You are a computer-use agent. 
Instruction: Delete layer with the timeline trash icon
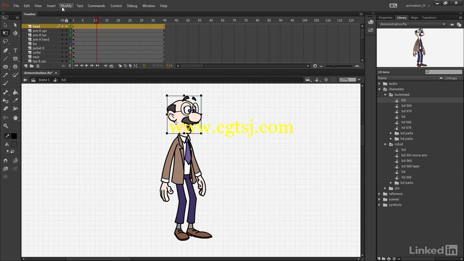pos(38,66)
